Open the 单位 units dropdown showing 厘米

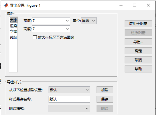[89, 21]
